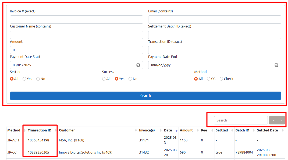Screen dimensions: 288x160
Task: Click customer MSA, Inc. (#168)
Action: (72, 140)
